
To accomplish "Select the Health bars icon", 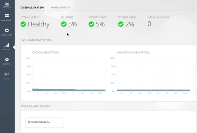I will point(7,45).
